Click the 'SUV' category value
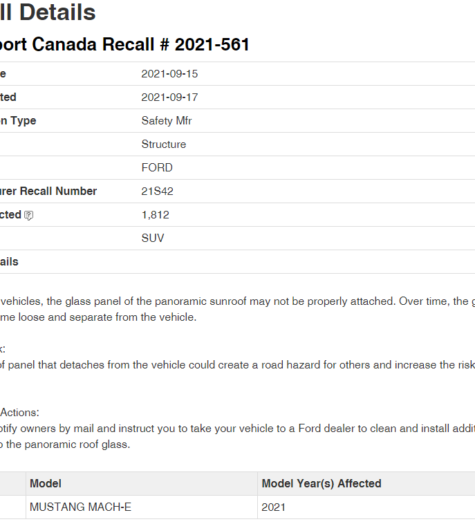The image size is (475, 524). coord(153,238)
